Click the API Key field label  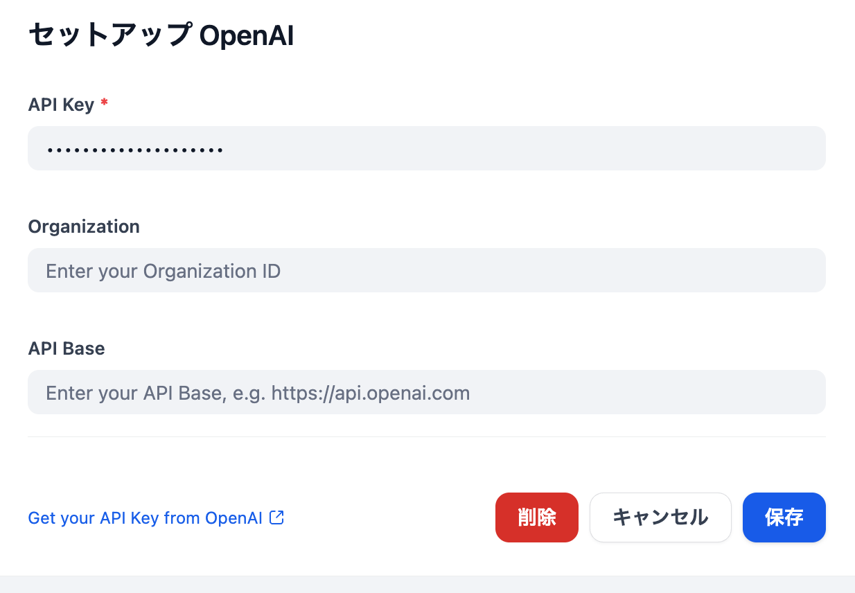coord(60,104)
